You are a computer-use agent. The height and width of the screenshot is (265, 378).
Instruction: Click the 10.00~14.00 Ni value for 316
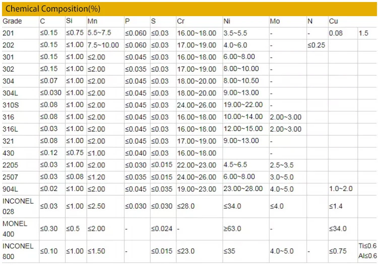243,117
